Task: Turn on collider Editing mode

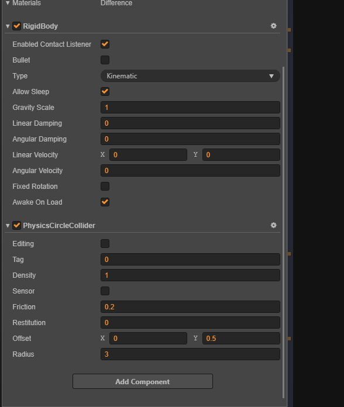Action: coord(105,243)
